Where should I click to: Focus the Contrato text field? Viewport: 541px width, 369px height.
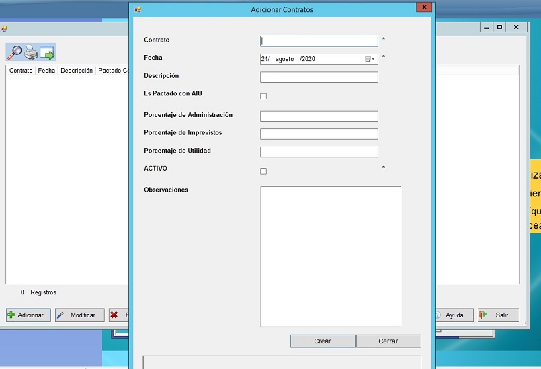pyautogui.click(x=319, y=41)
